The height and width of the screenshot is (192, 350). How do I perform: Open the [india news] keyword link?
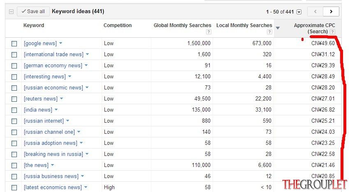[x=38, y=110]
